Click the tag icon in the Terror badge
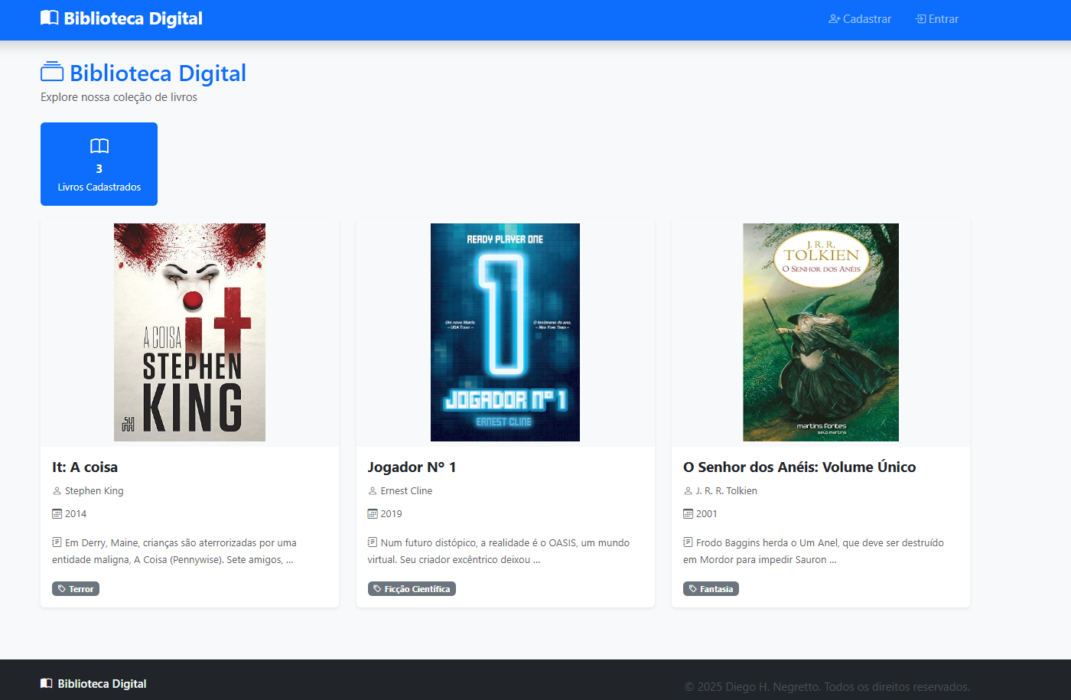 coord(62,589)
